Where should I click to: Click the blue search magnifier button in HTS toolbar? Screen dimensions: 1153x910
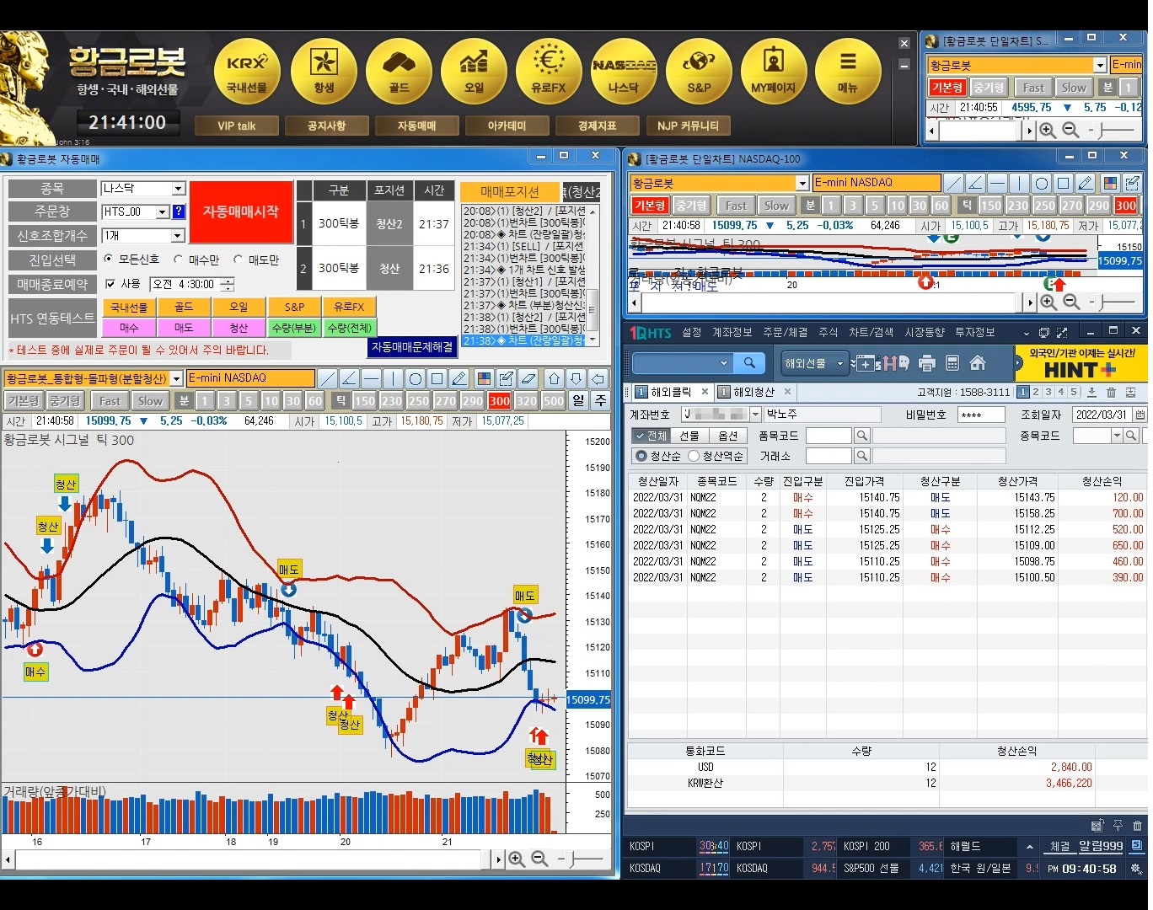(749, 363)
